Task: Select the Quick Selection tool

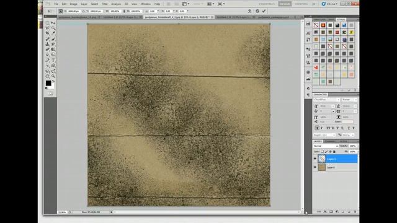Action: 53,28
